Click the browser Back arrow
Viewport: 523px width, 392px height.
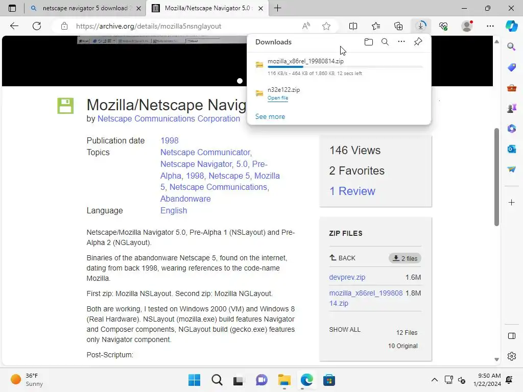tap(14, 26)
